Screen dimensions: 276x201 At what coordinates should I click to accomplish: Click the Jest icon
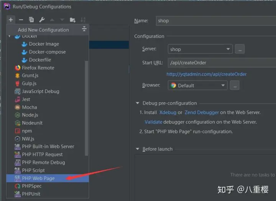point(17,100)
